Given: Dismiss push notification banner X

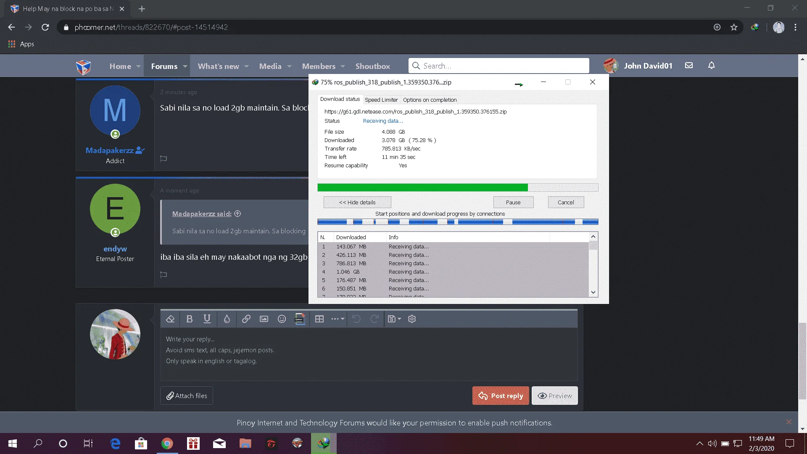Looking at the screenshot, I should click(x=789, y=422).
